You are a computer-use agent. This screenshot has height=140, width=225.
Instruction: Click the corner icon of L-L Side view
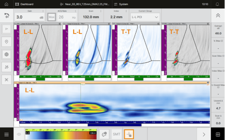point(208,83)
